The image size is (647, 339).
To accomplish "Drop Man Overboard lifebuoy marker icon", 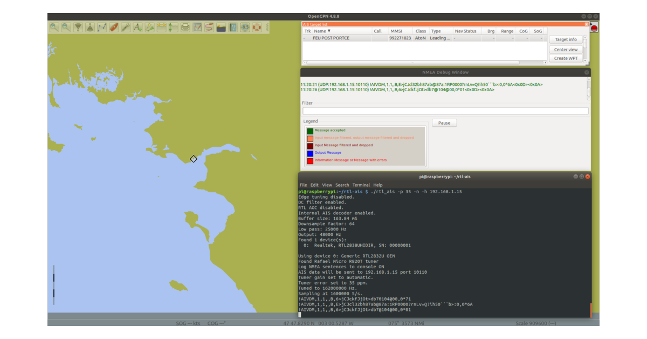I will (257, 27).
